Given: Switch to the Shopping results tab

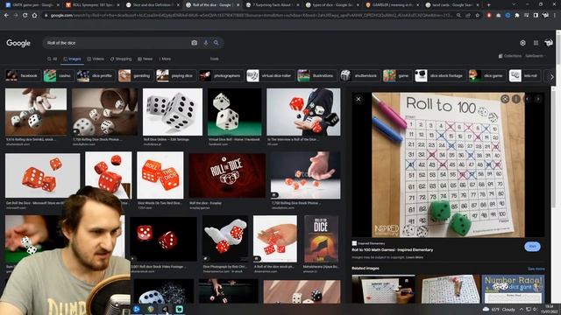Looking at the screenshot, I should (121, 59).
